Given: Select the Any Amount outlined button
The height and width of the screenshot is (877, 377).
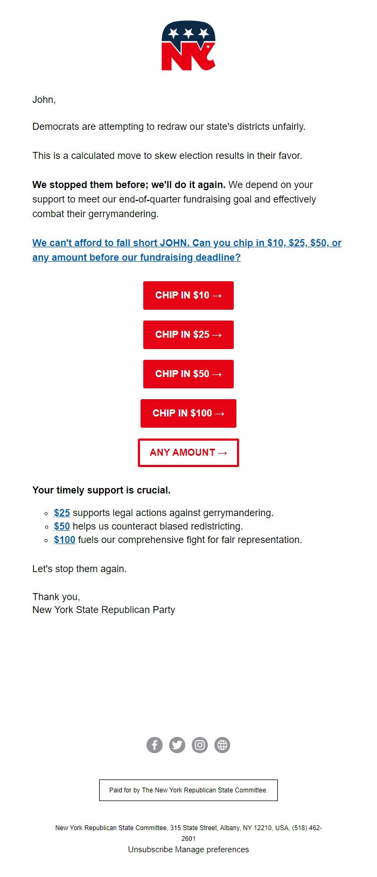Looking at the screenshot, I should [x=188, y=452].
